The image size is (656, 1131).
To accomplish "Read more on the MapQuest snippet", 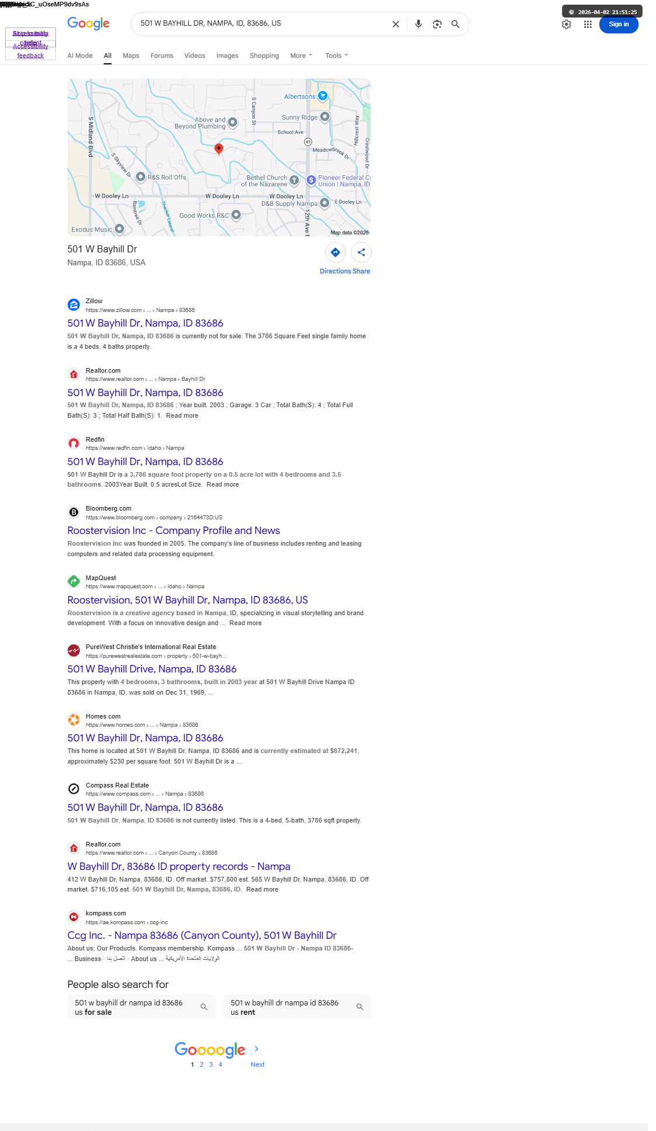I will 245,623.
